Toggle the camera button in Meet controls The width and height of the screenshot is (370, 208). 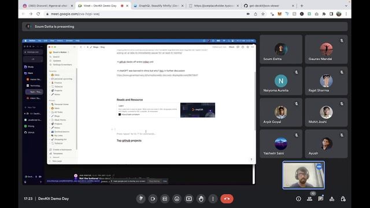[153, 199]
